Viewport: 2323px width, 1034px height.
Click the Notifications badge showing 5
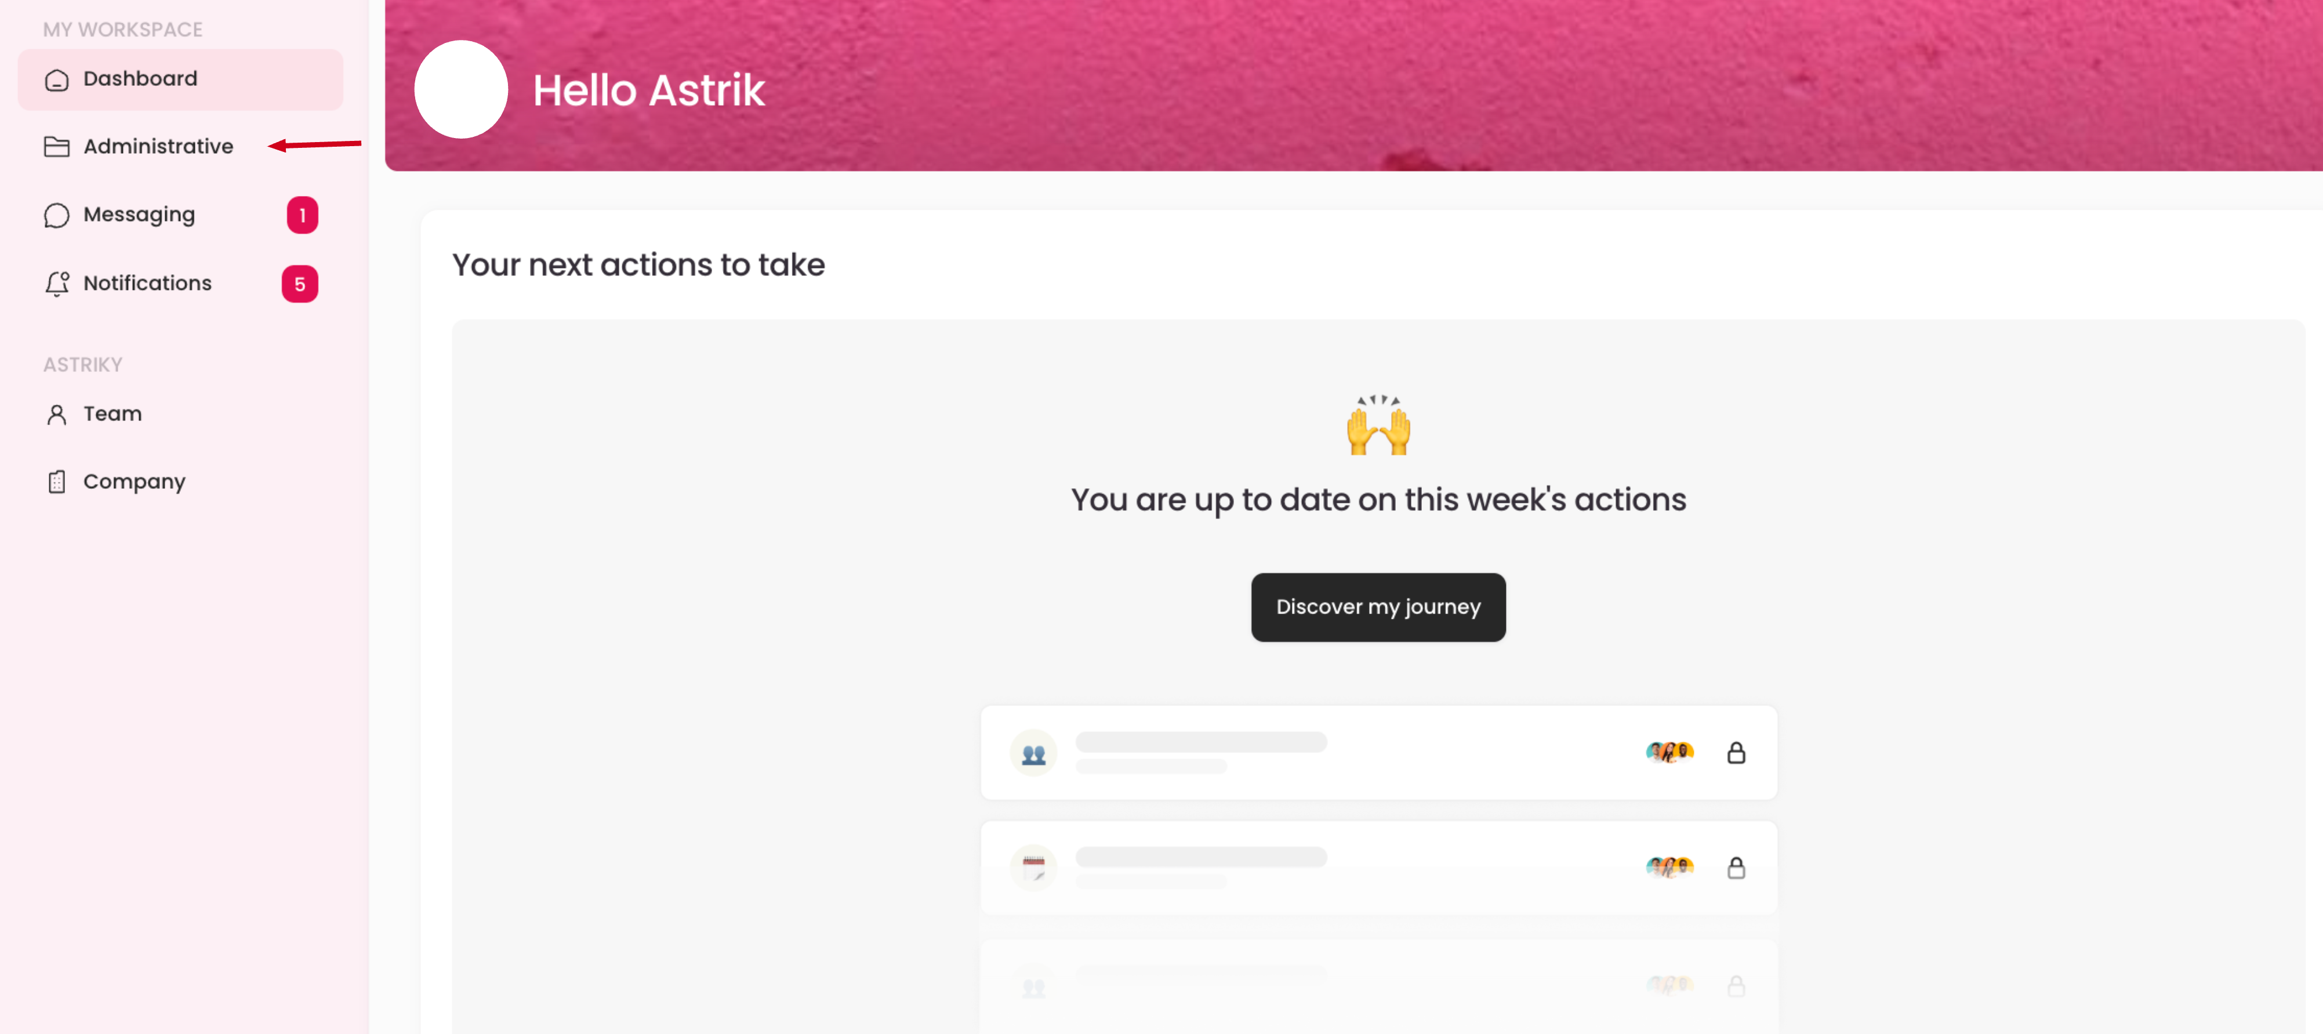pos(299,284)
